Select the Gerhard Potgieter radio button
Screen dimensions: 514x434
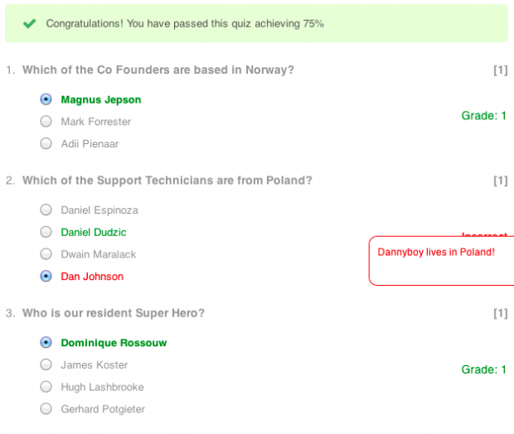point(46,409)
